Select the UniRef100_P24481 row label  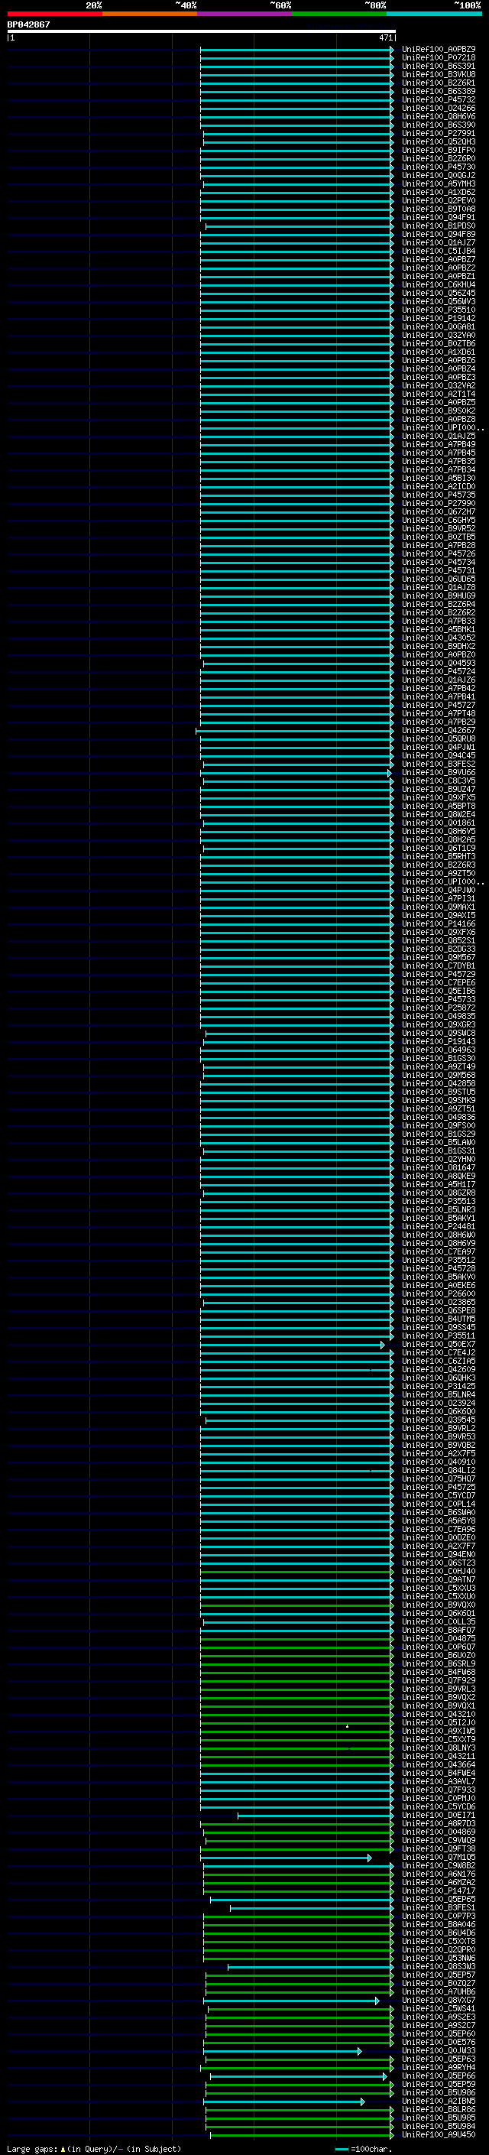point(439,1226)
